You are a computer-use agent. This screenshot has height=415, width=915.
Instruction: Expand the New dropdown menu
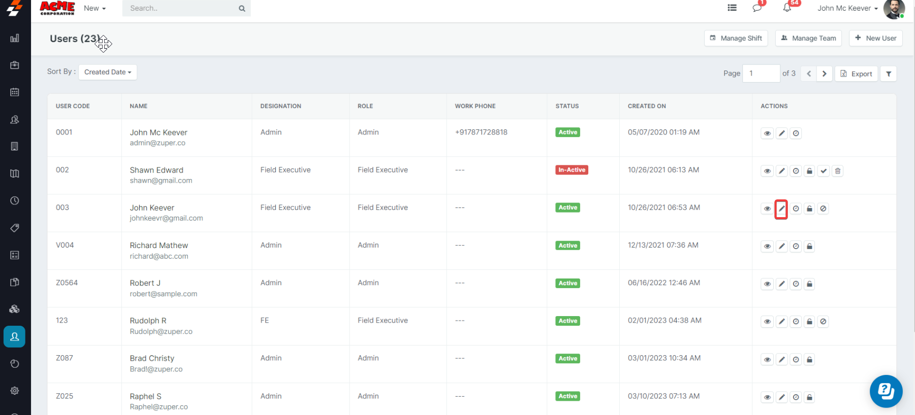pos(94,8)
